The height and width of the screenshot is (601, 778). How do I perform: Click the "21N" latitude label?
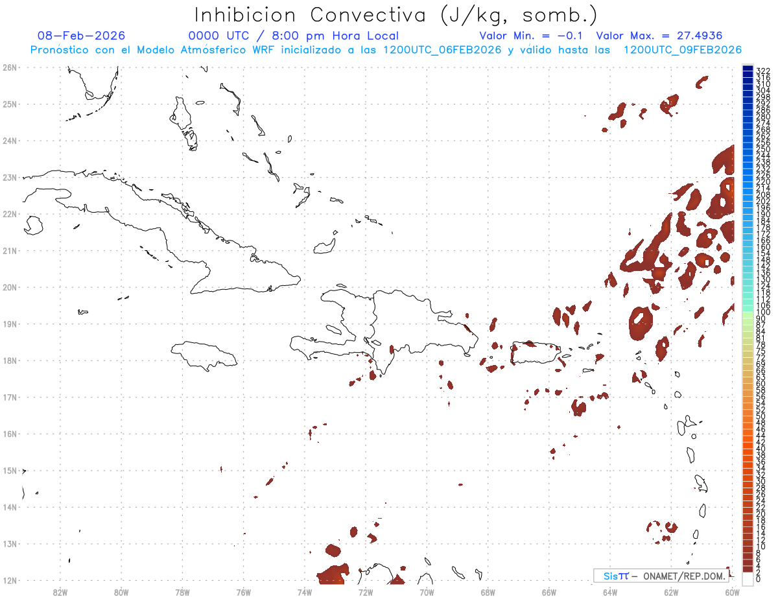click(9, 250)
